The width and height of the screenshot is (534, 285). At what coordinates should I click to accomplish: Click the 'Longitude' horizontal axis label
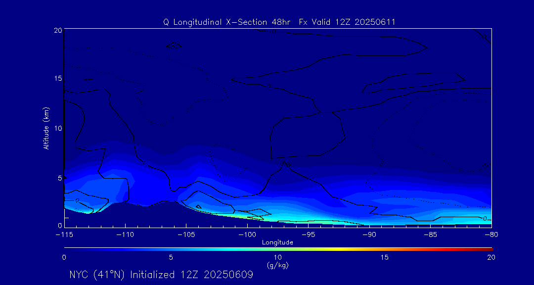click(277, 242)
